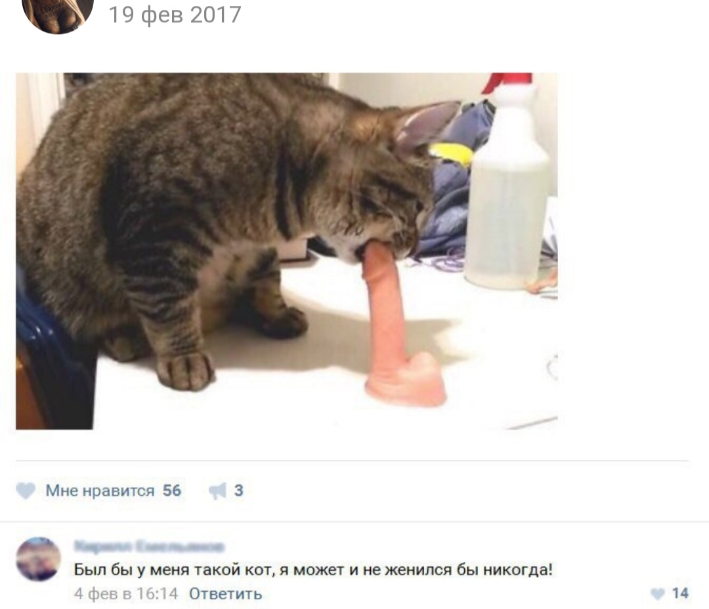
Task: Reply to the comment via "Ответить"
Action: pyautogui.click(x=225, y=594)
